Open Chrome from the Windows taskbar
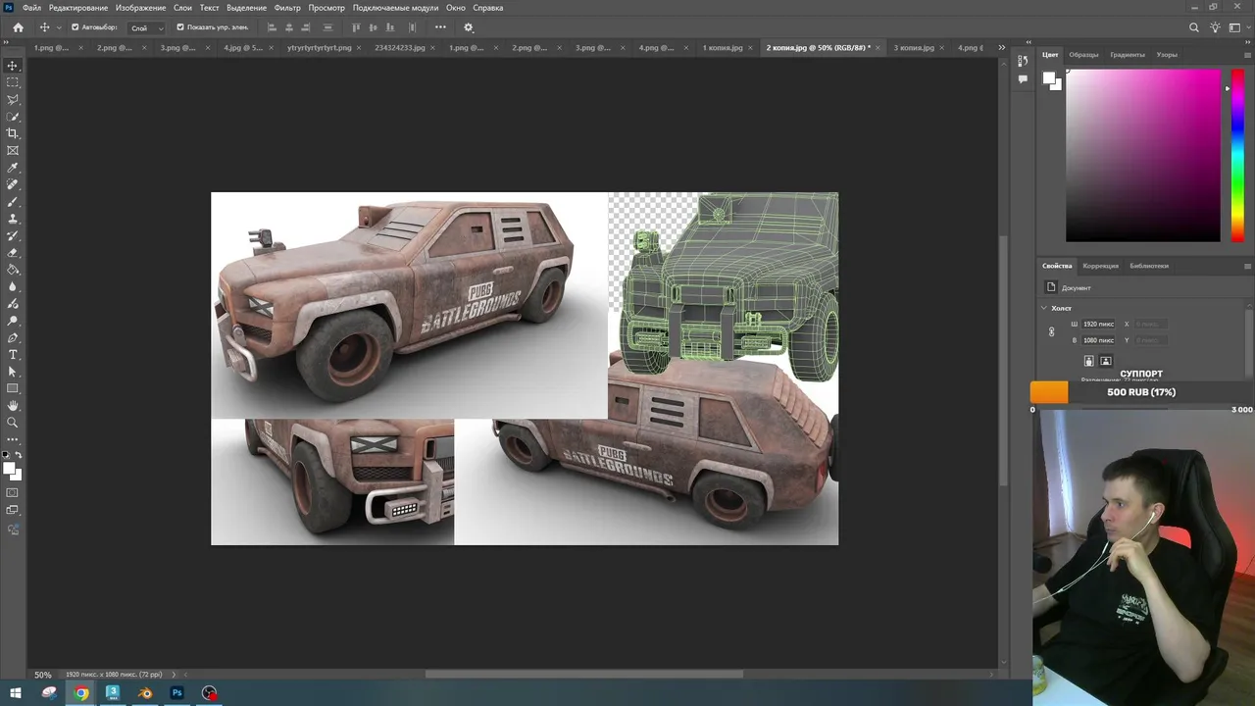The height and width of the screenshot is (706, 1255). [81, 693]
